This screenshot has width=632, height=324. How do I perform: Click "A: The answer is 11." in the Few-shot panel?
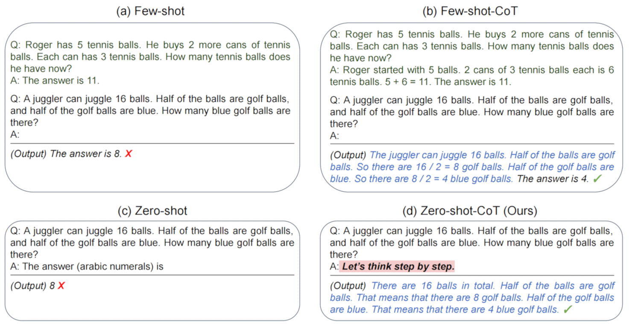point(55,81)
